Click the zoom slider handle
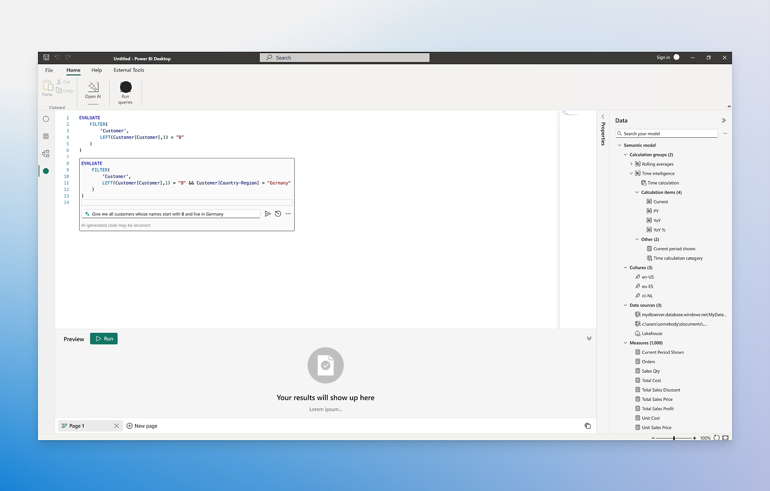The width and height of the screenshot is (770, 491). 674,438
